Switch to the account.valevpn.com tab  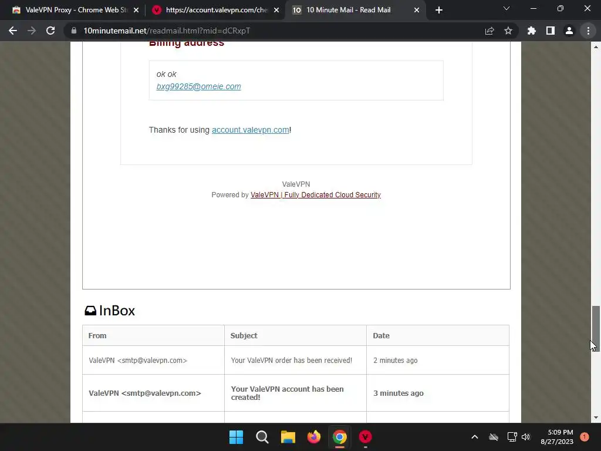215,10
